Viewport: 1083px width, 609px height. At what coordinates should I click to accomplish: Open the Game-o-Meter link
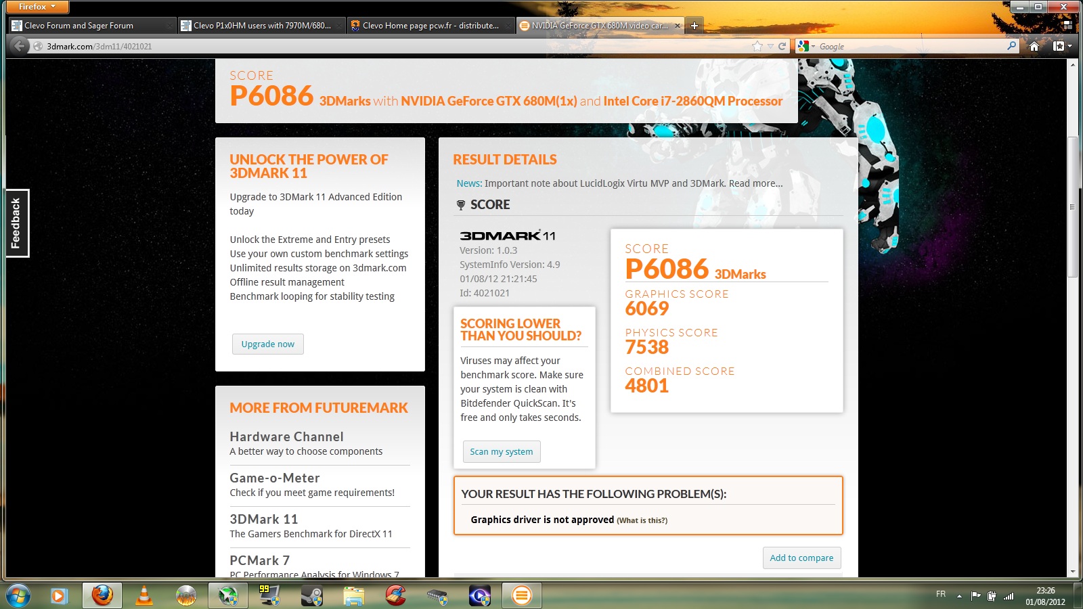click(275, 478)
